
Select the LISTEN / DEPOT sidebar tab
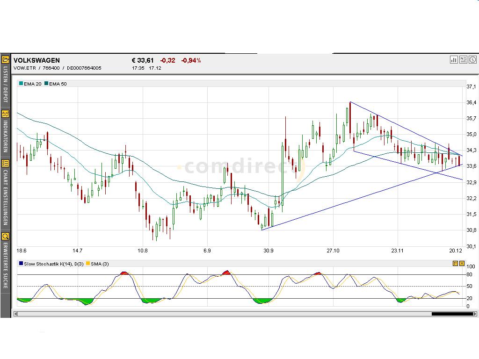[6, 84]
